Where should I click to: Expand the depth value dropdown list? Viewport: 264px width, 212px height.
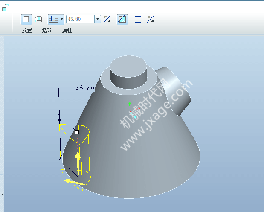click(98, 19)
